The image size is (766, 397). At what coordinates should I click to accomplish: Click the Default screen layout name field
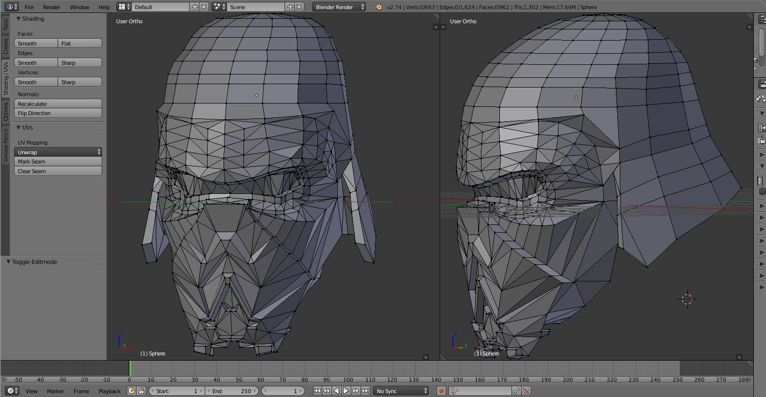161,7
